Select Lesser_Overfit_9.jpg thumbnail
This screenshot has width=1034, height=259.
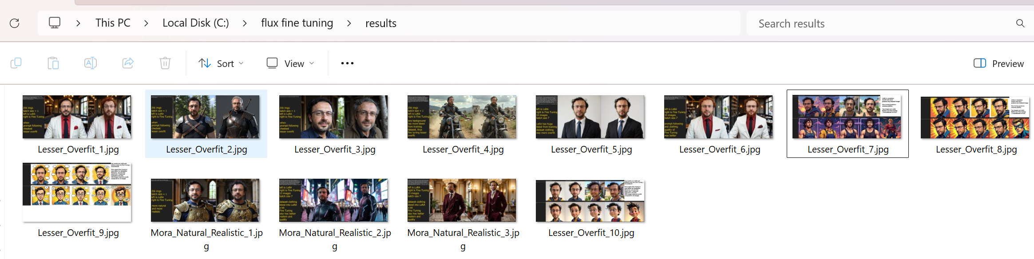pos(77,192)
